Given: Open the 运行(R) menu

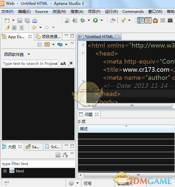Looking at the screenshot, I should point(112,12).
